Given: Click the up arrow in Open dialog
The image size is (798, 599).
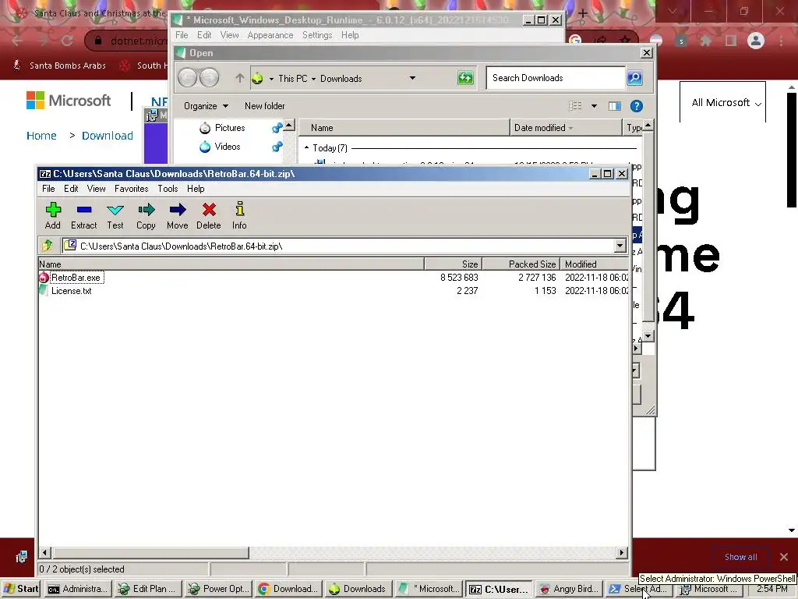Looking at the screenshot, I should tap(240, 78).
